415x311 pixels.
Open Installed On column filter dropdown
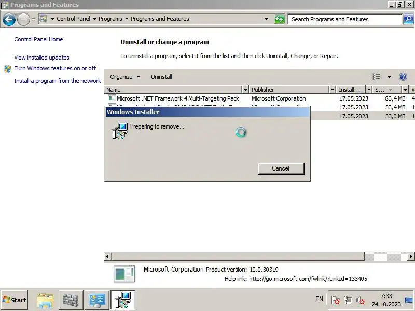coord(369,90)
